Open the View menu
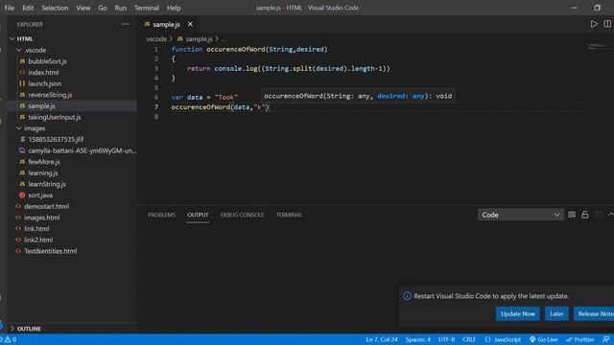Viewport: 614px width, 345px height. pyautogui.click(x=83, y=8)
